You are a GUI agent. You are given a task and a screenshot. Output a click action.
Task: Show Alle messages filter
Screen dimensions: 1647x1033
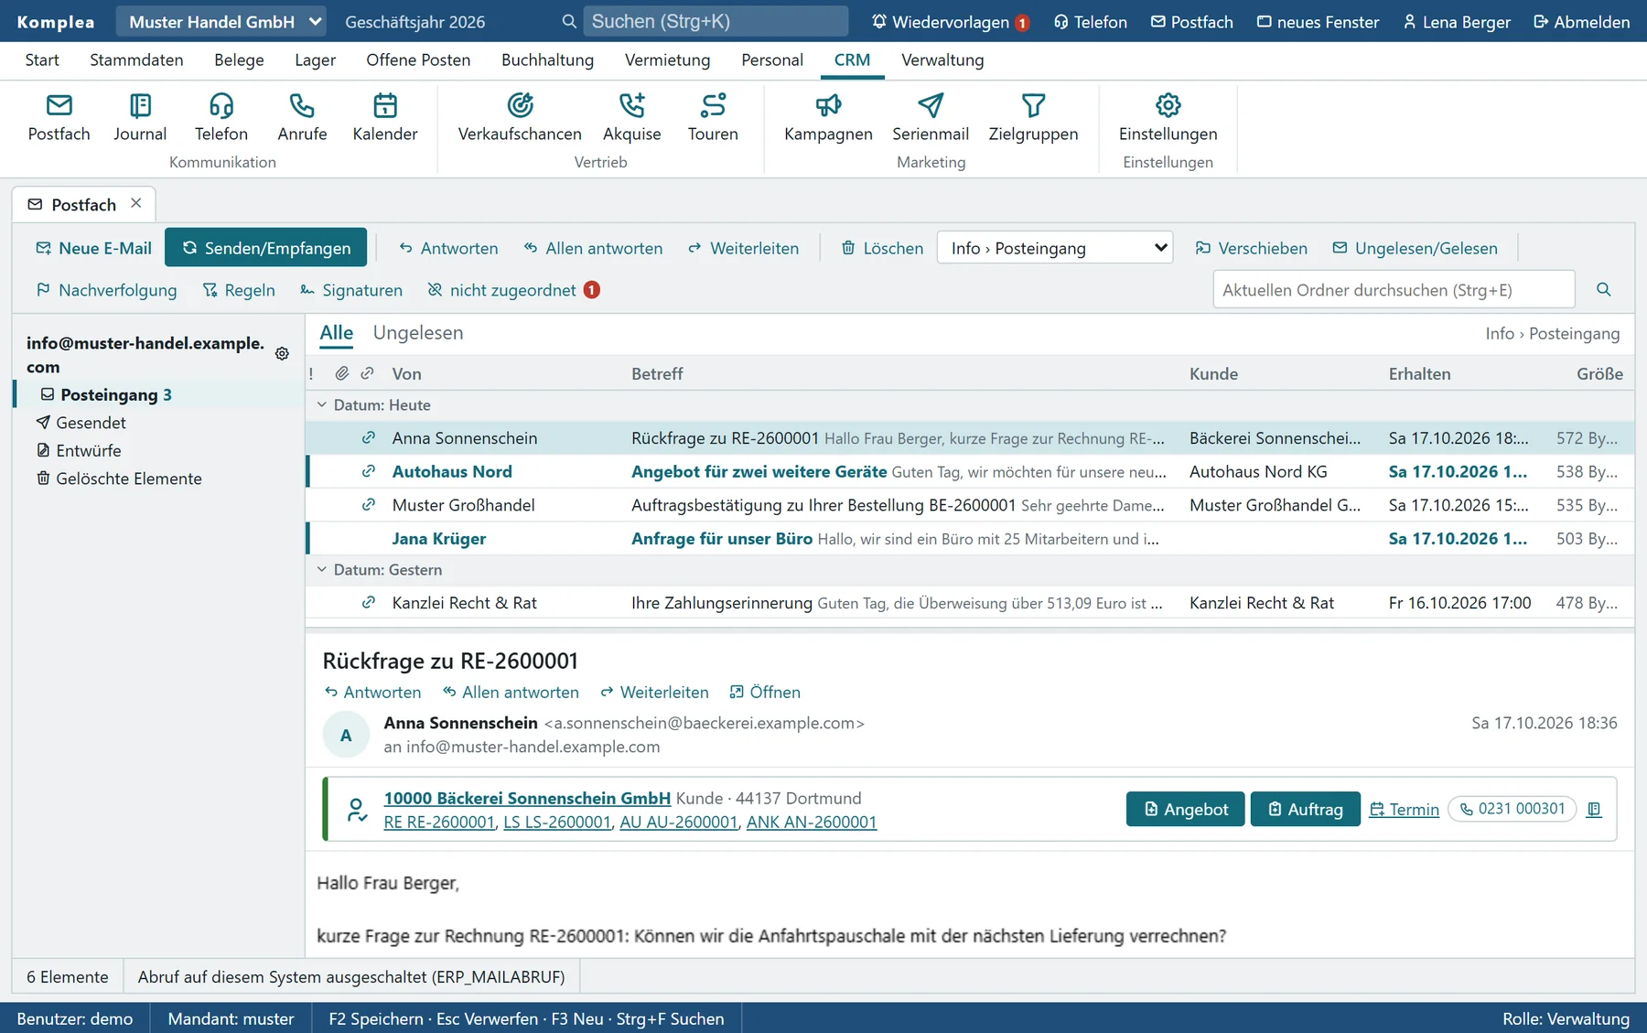tap(336, 333)
